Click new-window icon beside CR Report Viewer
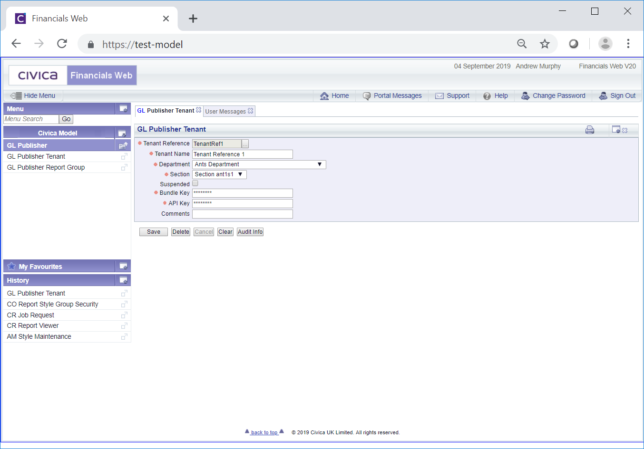The image size is (644, 449). [124, 326]
